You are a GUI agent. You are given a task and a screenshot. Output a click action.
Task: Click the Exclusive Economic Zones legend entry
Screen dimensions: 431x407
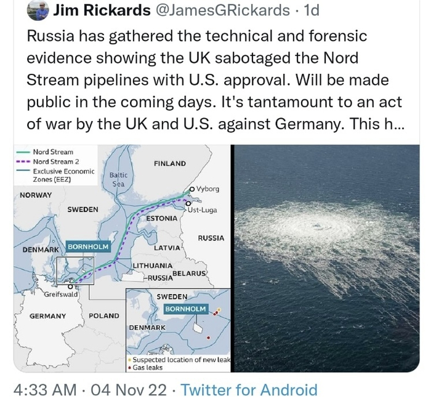58,175
